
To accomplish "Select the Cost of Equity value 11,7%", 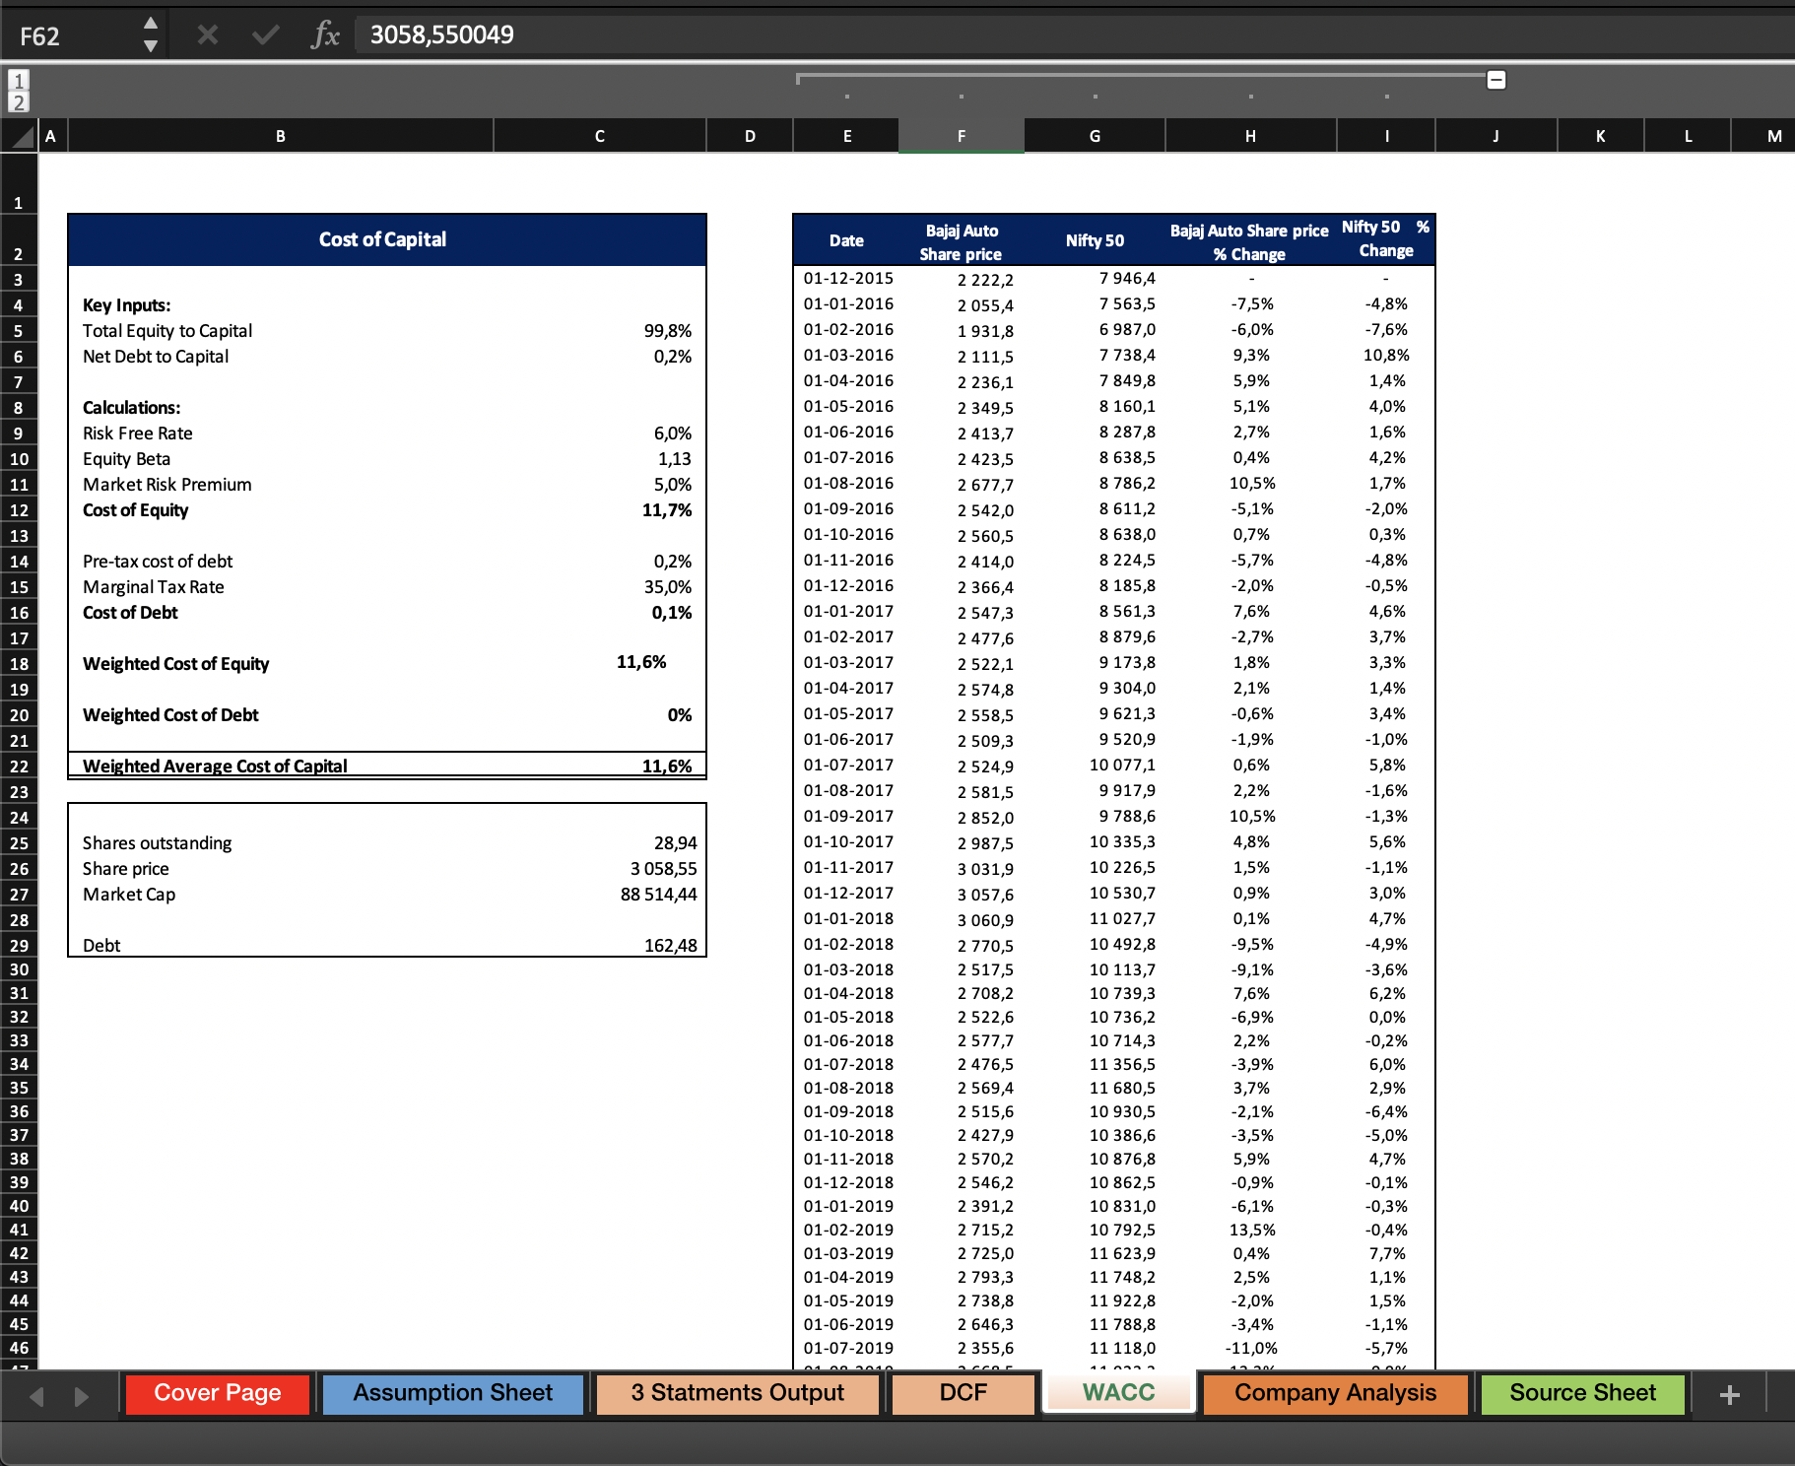I will (x=667, y=510).
